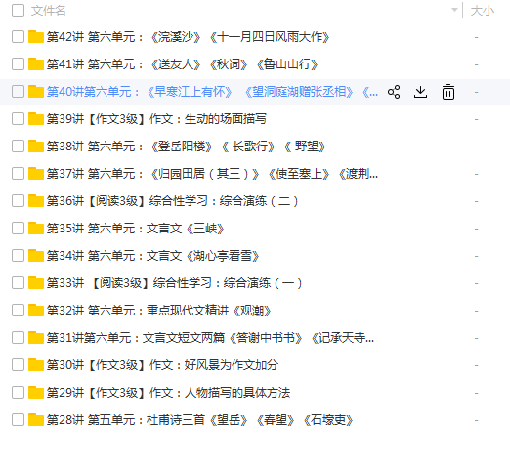
Task: Toggle the select-all checkbox beside 文件名
Action: pos(18,11)
